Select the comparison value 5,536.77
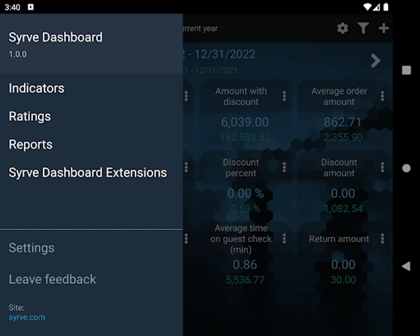Screen dimensions: 420x336 coord(245,280)
